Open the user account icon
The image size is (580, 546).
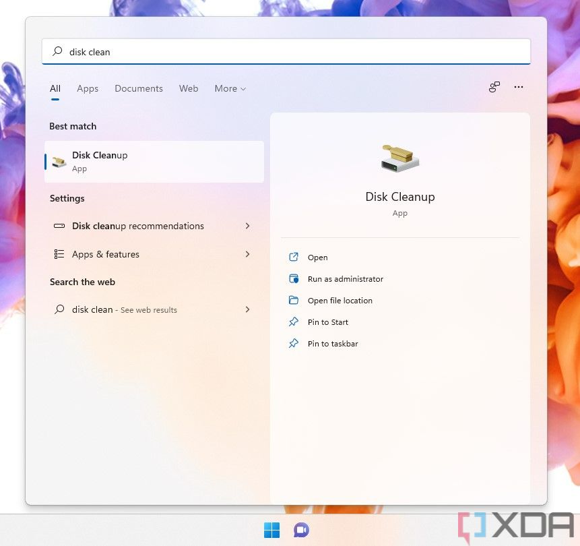pos(494,87)
